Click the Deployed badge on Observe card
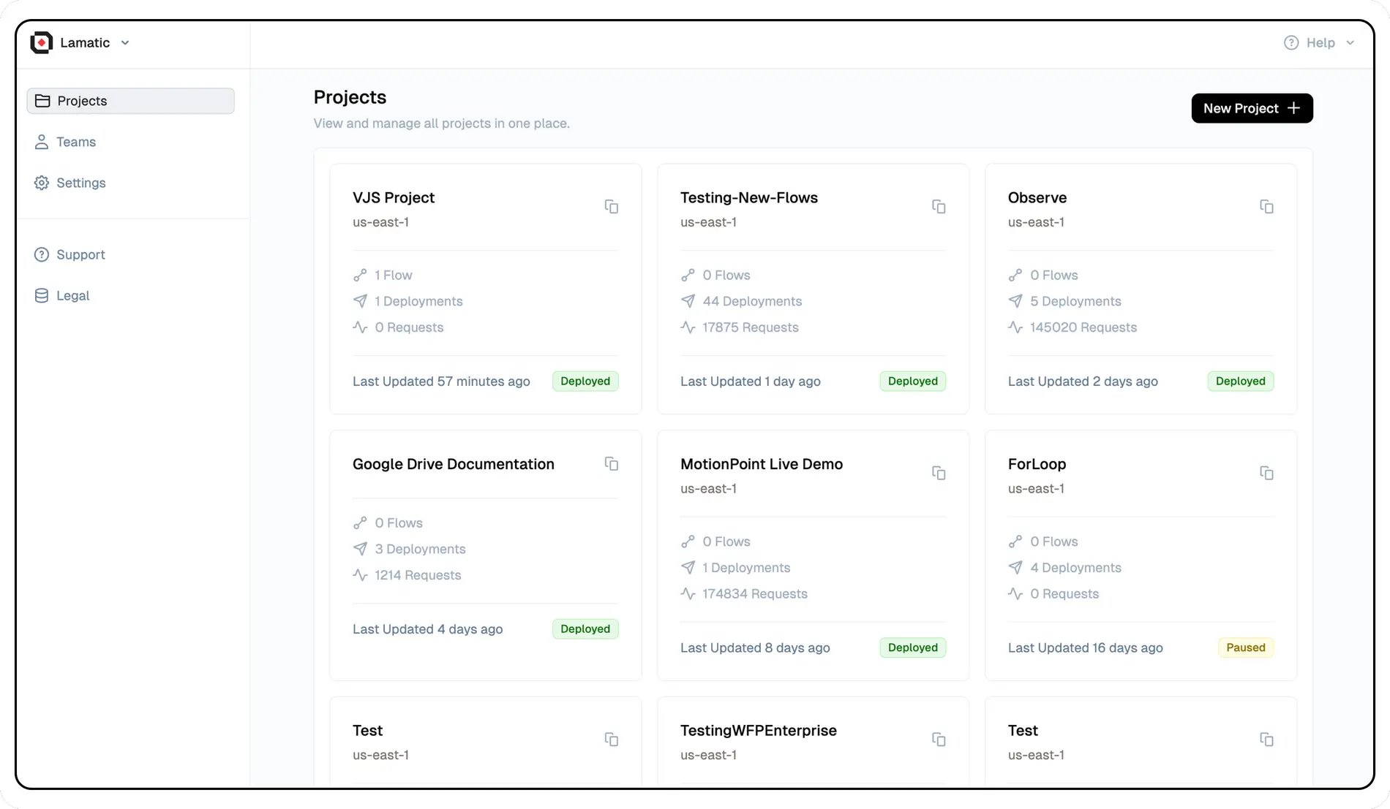This screenshot has height=809, width=1390. 1240,381
